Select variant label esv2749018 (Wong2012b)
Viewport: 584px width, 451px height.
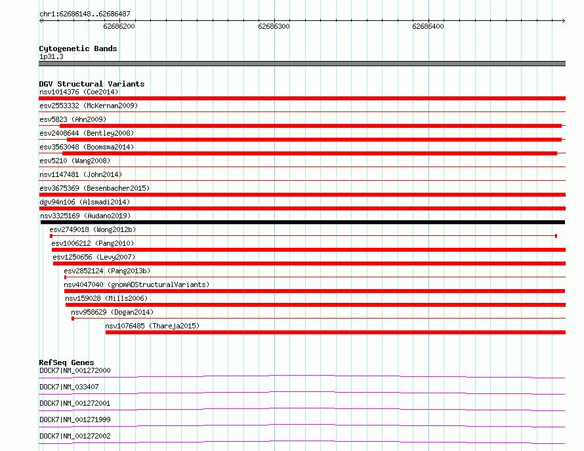93,229
